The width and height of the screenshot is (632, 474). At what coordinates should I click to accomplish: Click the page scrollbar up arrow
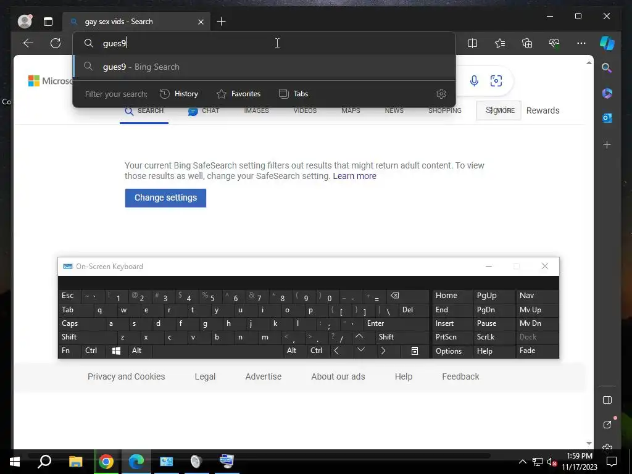[589, 63]
